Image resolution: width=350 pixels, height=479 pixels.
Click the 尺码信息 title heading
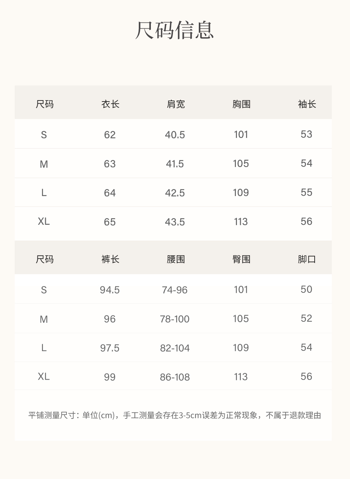[x=174, y=30]
